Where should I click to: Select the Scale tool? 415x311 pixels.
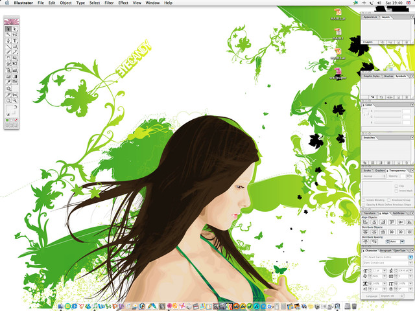coord(15,58)
